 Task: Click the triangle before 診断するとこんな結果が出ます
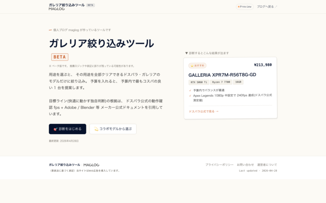pyautogui.click(x=186, y=53)
